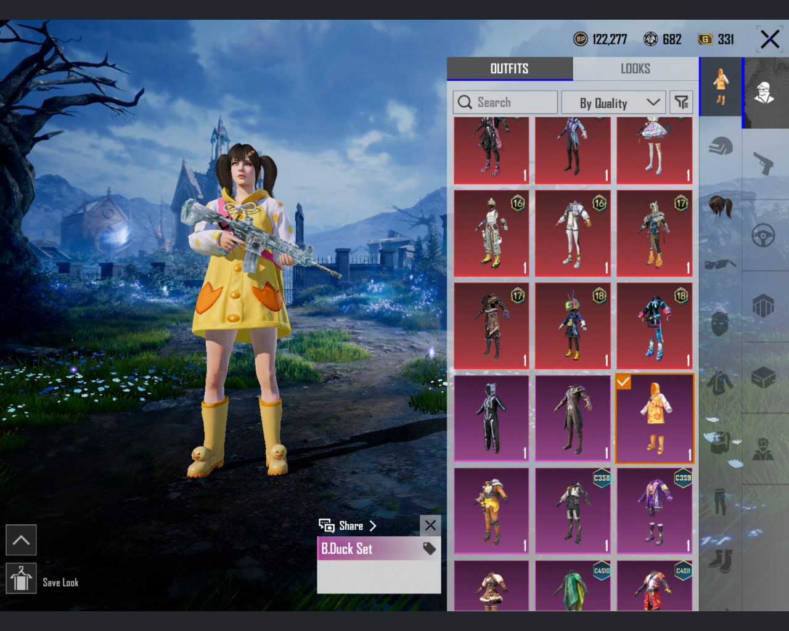789x631 pixels.
Task: Click the 682 currency balance value
Action: pos(672,39)
